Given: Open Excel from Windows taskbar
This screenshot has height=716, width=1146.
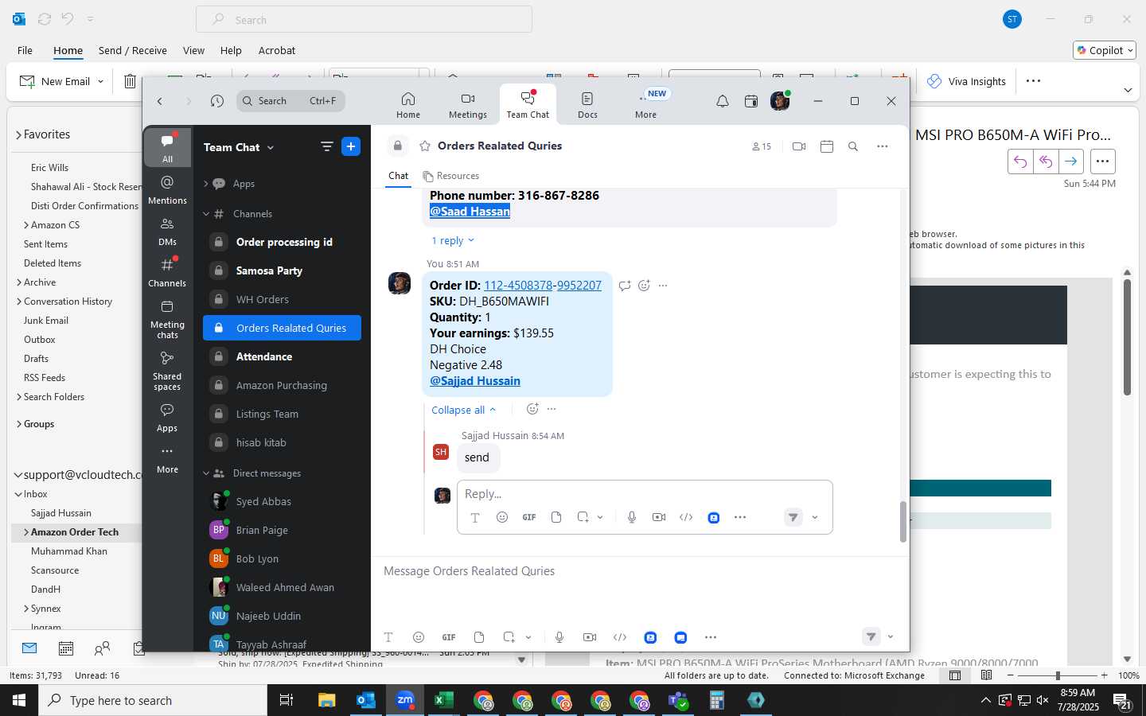Looking at the screenshot, I should (443, 700).
